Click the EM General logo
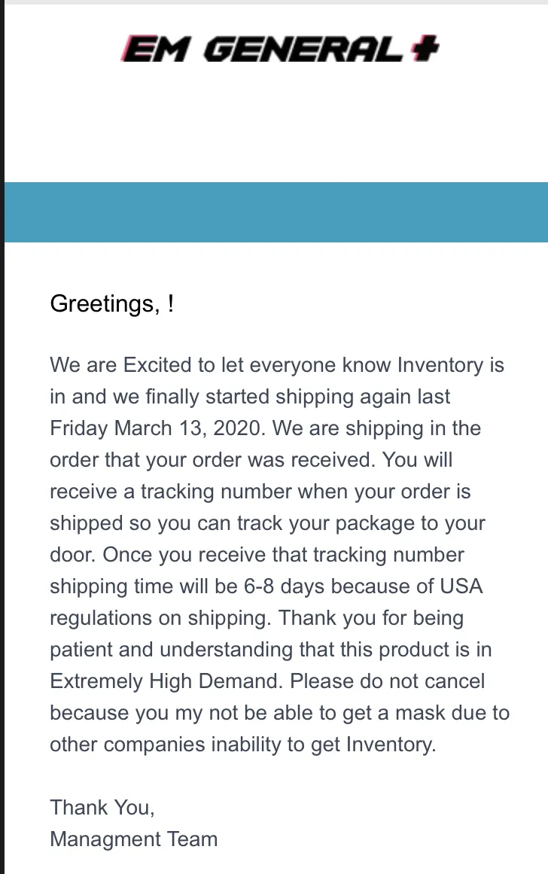Screen dimensions: 548x874 click(x=280, y=48)
